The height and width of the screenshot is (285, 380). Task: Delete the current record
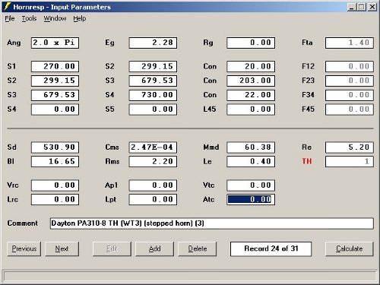click(198, 249)
